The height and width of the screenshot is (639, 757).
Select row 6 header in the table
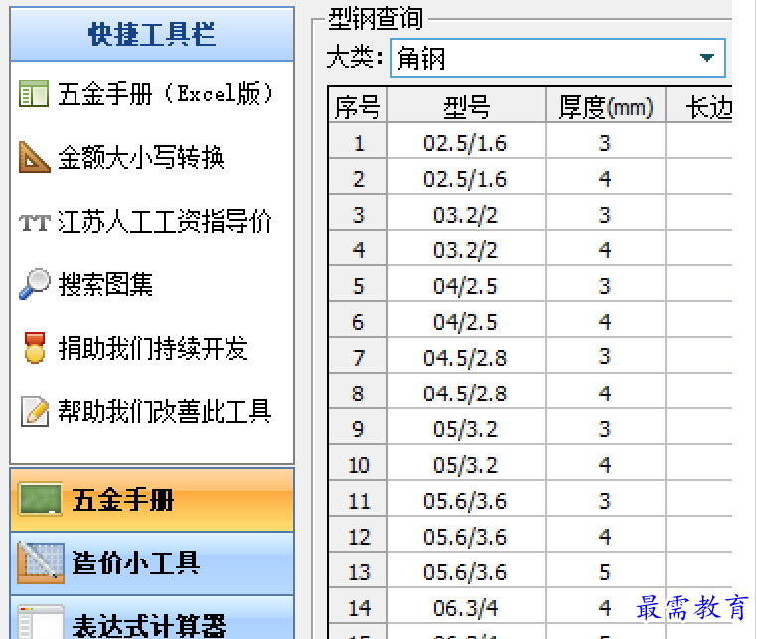[358, 319]
